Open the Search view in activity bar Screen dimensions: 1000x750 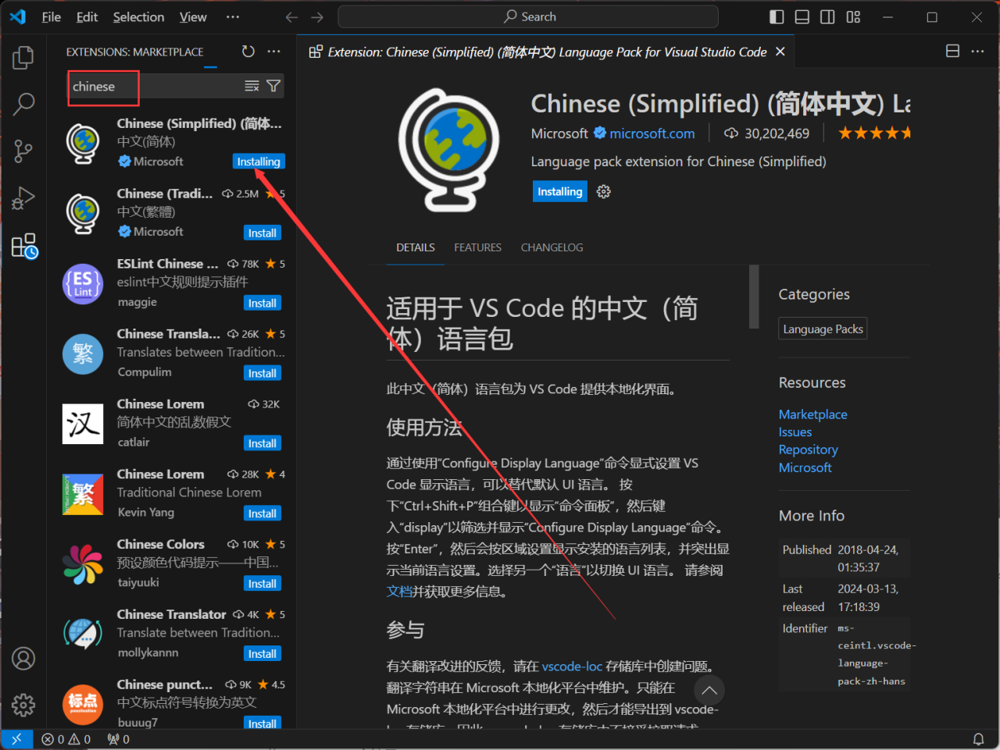click(23, 103)
